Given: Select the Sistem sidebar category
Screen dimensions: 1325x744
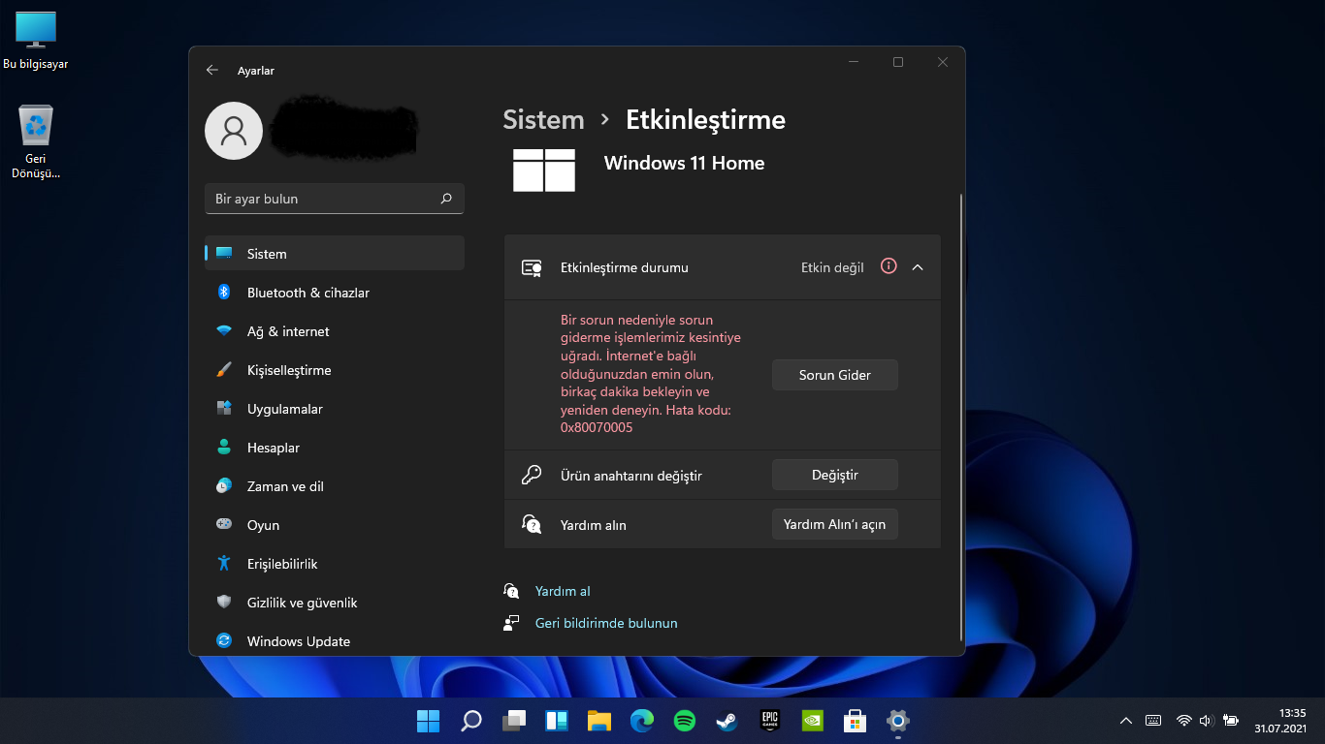Looking at the screenshot, I should 335,254.
